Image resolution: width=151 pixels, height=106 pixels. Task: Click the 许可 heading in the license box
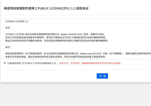[8, 28]
